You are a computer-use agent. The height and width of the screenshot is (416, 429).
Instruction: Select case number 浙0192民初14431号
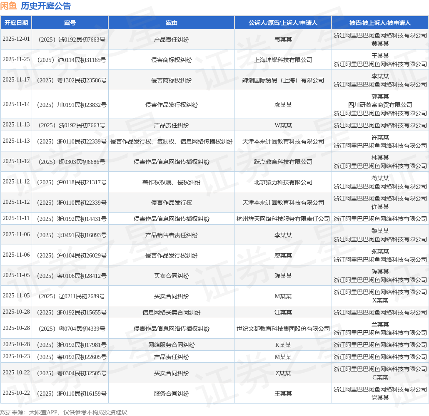(x=72, y=219)
